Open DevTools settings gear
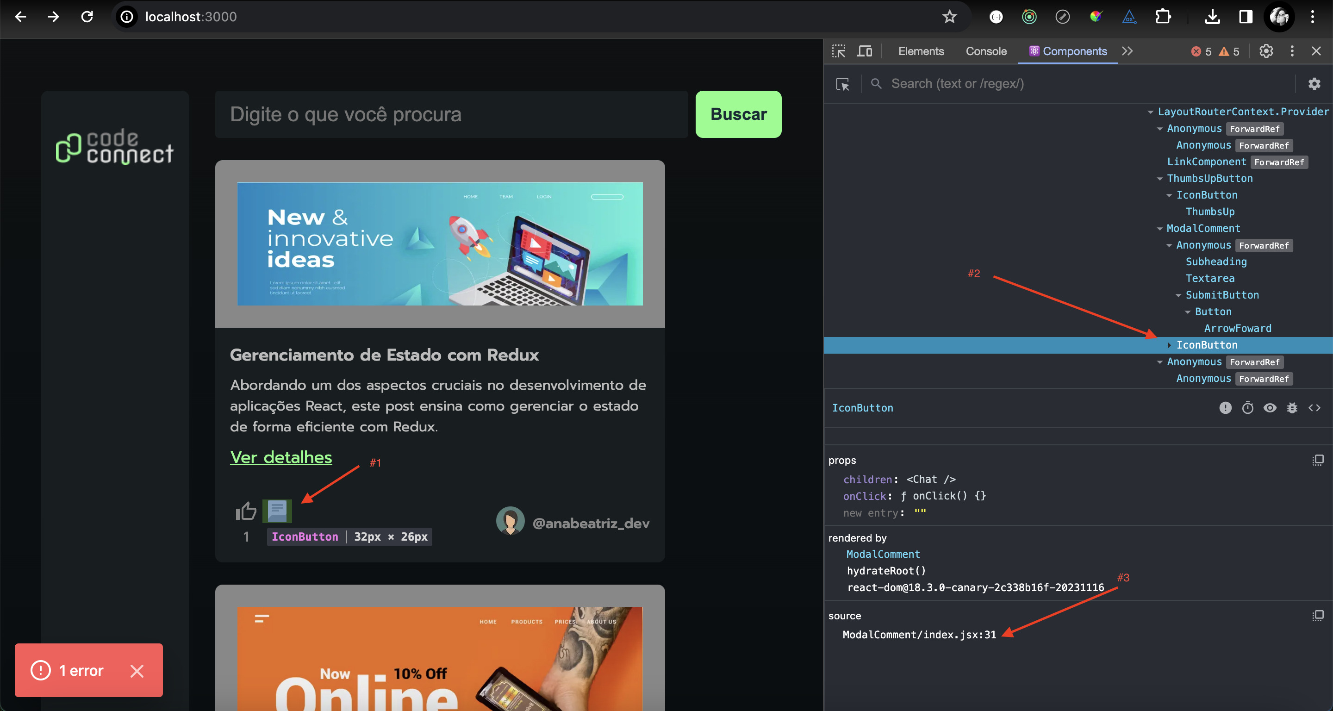This screenshot has height=711, width=1333. pos(1266,51)
